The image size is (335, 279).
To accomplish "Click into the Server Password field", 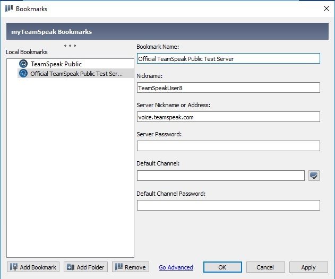I will 228,146.
